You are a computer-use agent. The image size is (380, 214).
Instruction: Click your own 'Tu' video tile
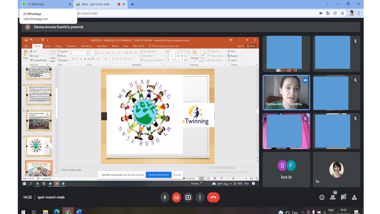coord(336,169)
